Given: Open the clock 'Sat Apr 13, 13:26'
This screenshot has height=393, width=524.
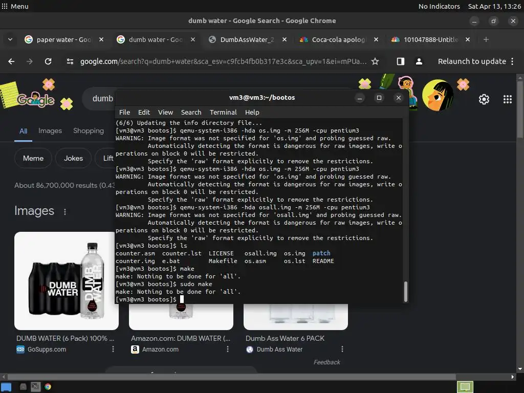Looking at the screenshot, I should pos(494,6).
